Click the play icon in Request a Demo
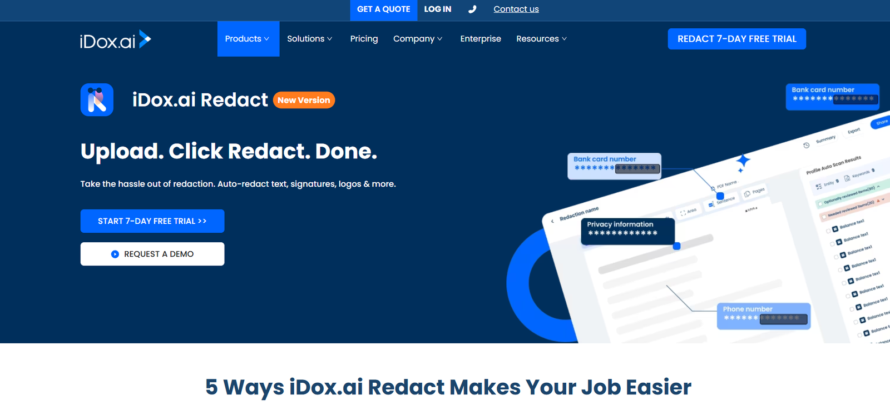 pos(115,254)
